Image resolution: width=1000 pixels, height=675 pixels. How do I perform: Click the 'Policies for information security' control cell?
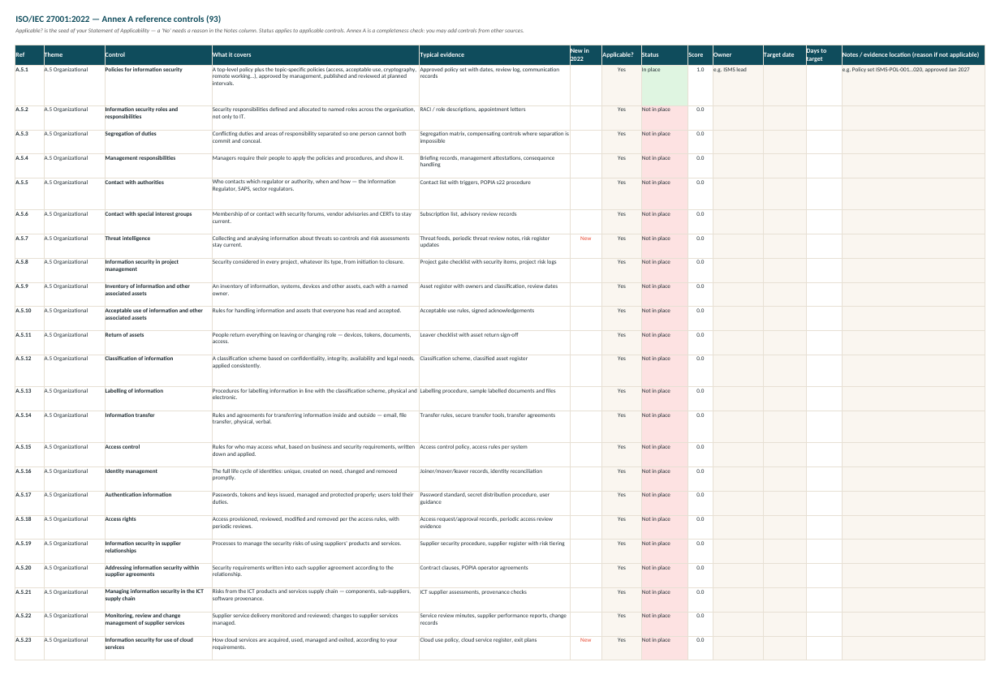[x=157, y=84]
